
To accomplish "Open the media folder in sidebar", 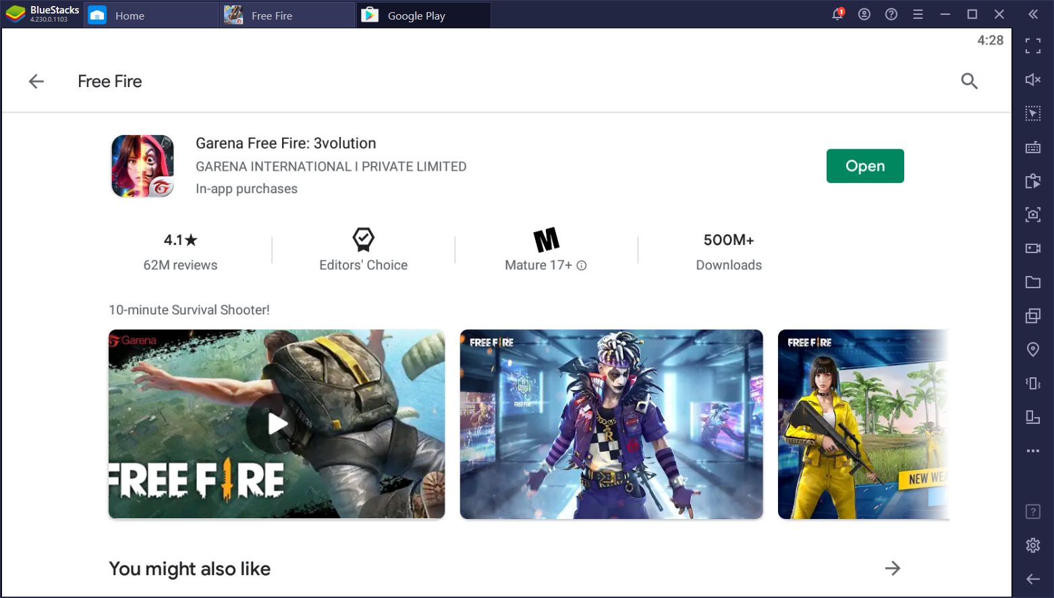I will [x=1033, y=282].
